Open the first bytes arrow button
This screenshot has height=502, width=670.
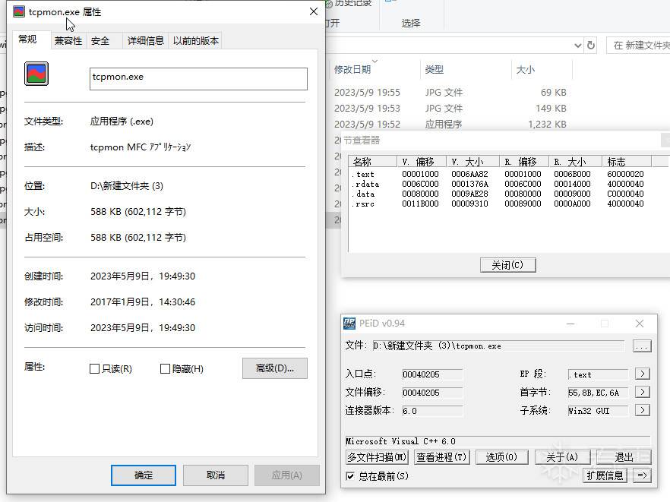click(642, 392)
